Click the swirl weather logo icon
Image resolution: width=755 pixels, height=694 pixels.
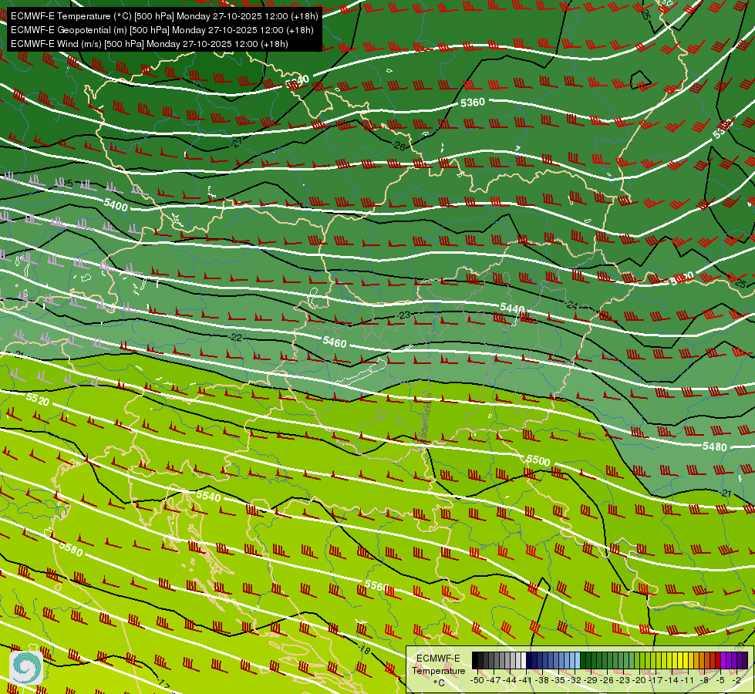(25, 667)
